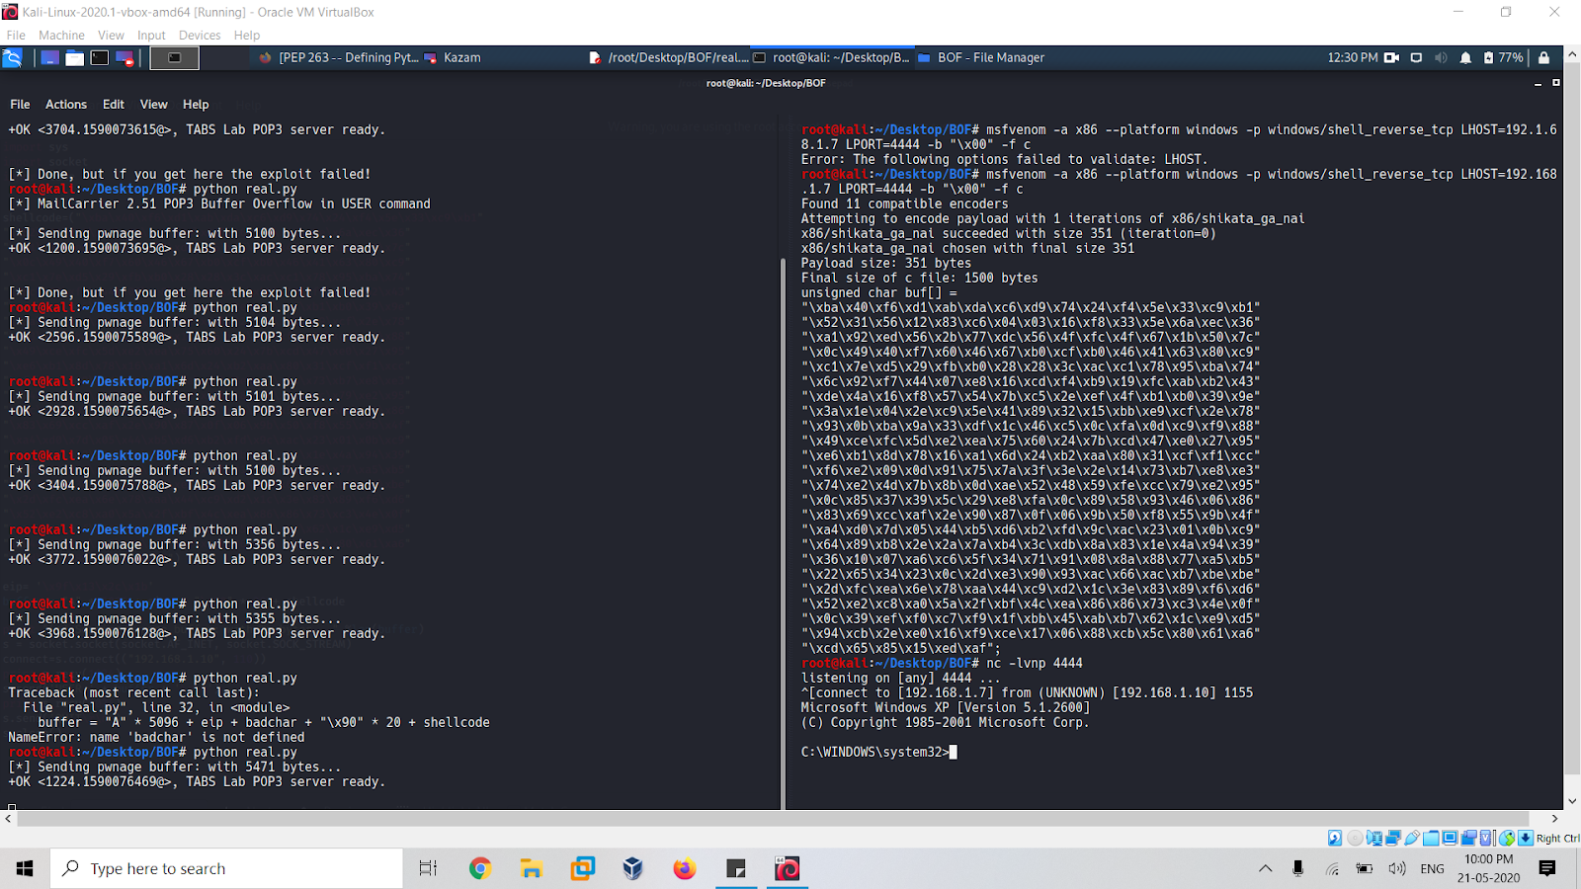Open the VirtualBox View menu
Viewport: 1581px width, 889px height.
[x=111, y=35]
